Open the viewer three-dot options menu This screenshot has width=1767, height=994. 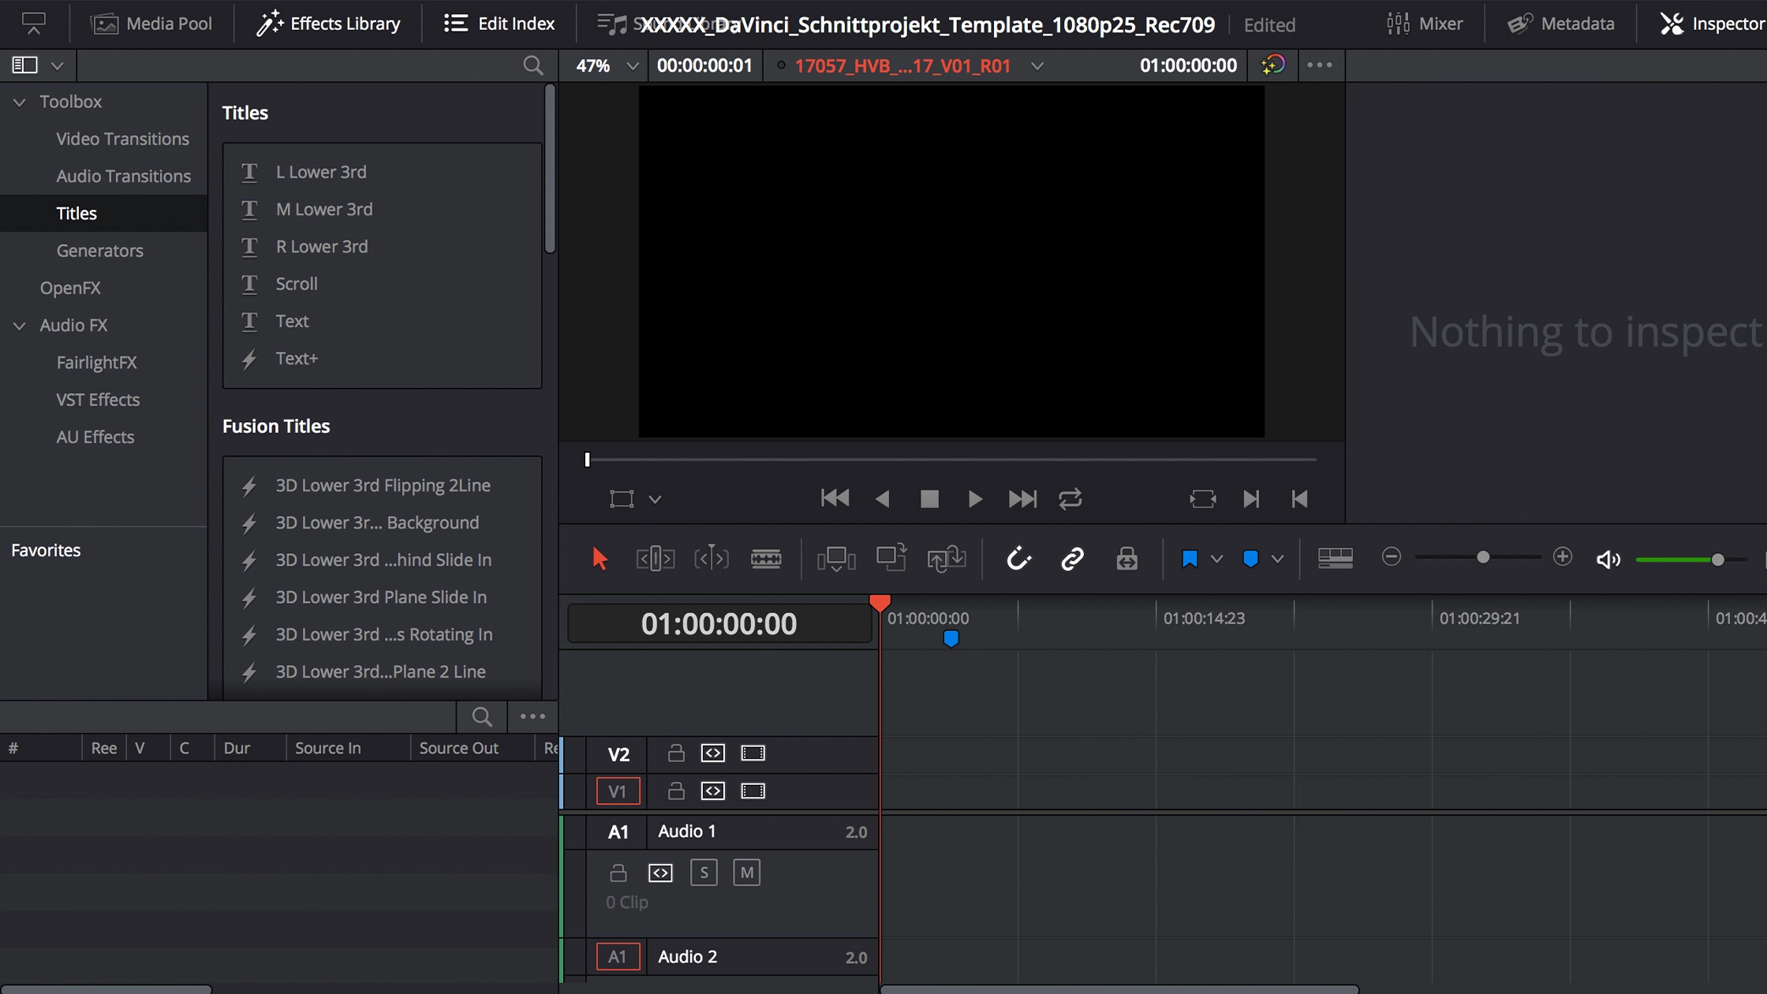[x=1320, y=65]
